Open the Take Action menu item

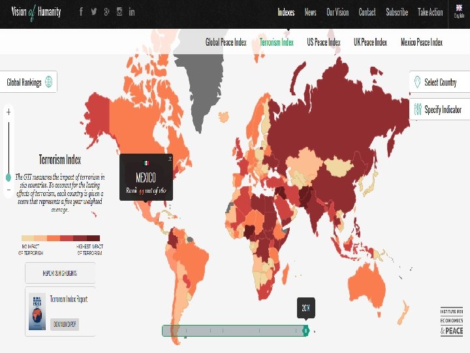click(x=430, y=12)
